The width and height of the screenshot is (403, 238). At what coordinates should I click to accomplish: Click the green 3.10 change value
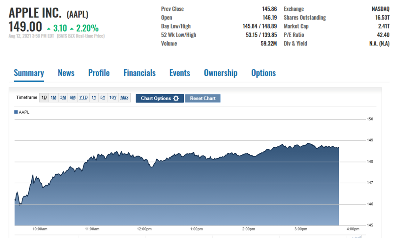tap(60, 28)
